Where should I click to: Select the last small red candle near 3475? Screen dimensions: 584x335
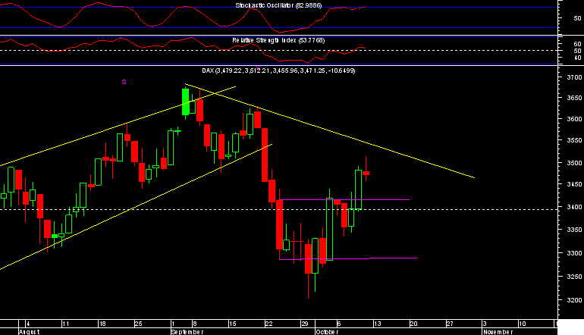pos(366,173)
